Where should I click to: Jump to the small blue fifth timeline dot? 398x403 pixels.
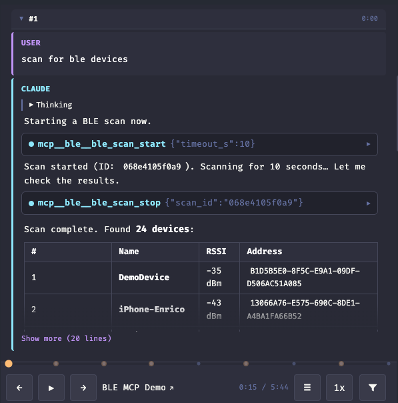(x=199, y=364)
